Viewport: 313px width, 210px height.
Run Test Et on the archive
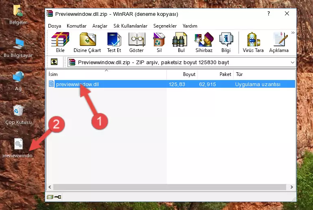coord(114,42)
